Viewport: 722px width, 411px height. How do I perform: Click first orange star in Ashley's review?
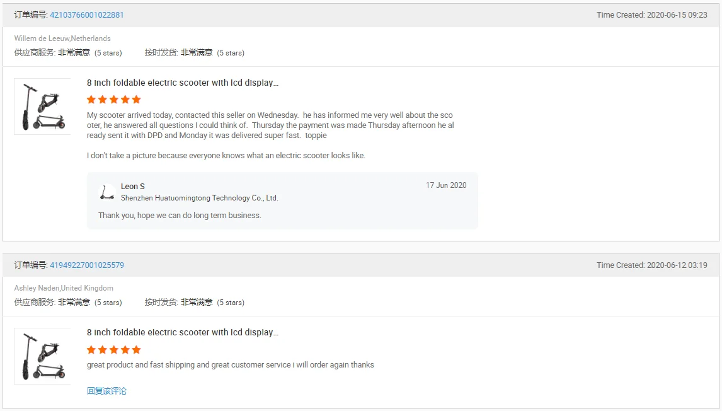(x=91, y=350)
